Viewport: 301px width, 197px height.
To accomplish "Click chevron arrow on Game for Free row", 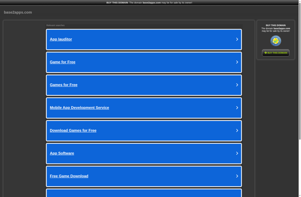I will [x=237, y=62].
